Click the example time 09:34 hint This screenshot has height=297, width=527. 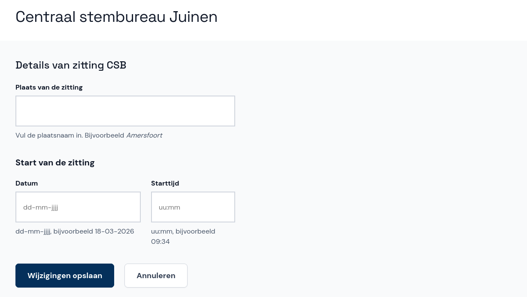tap(161, 242)
